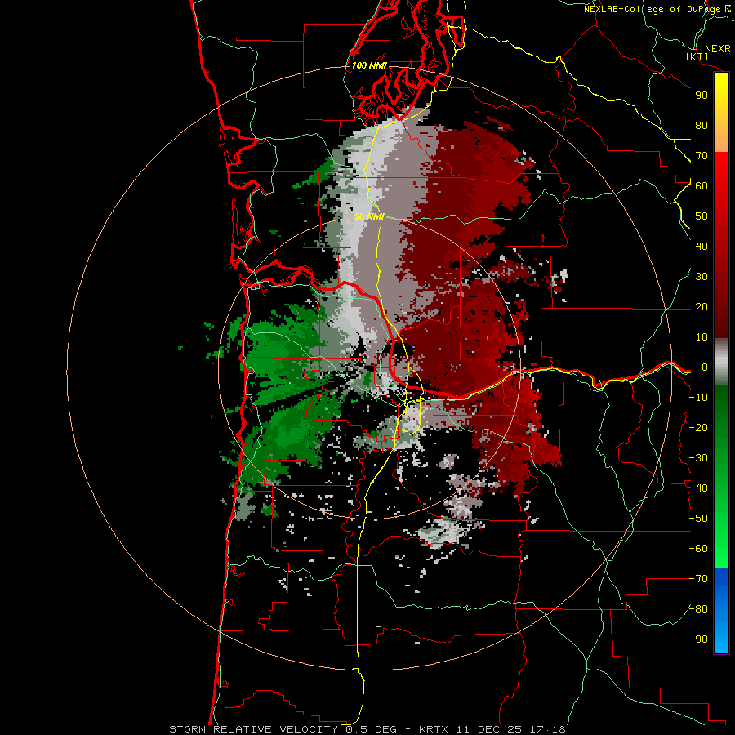Click the Storm Relative Velocity caption at bottom
735x735 pixels.
[367, 729]
